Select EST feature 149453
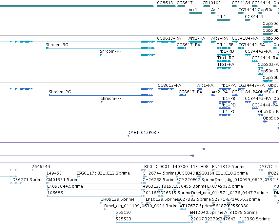Screen dimensions: 279x224 [47, 177]
